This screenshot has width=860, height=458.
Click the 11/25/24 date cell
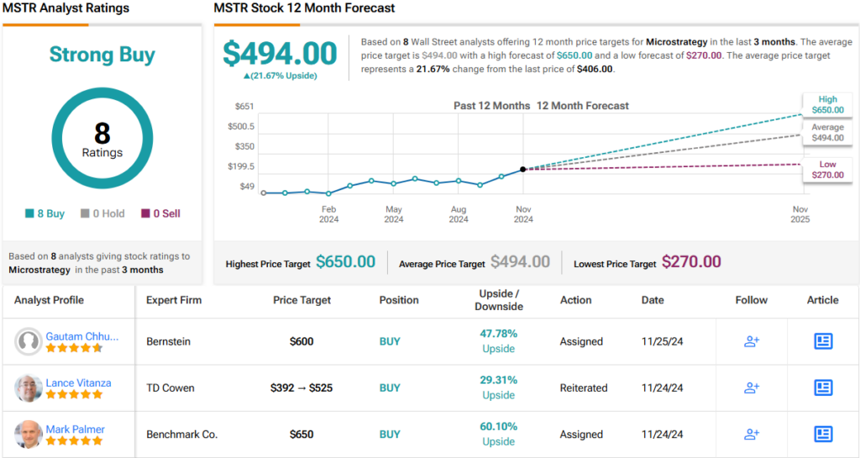[662, 341]
